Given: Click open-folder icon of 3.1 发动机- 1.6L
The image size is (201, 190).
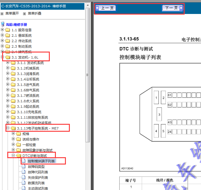Looking at the screenshot, I should click(8, 57).
